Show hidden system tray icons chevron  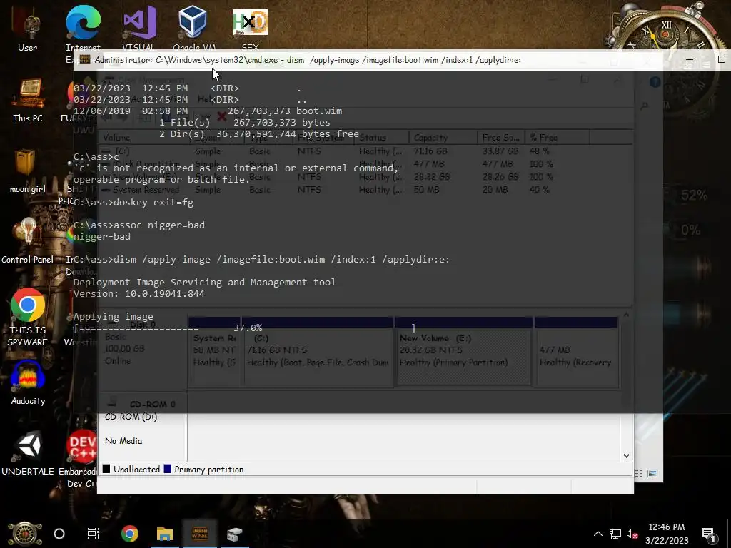tap(598, 534)
